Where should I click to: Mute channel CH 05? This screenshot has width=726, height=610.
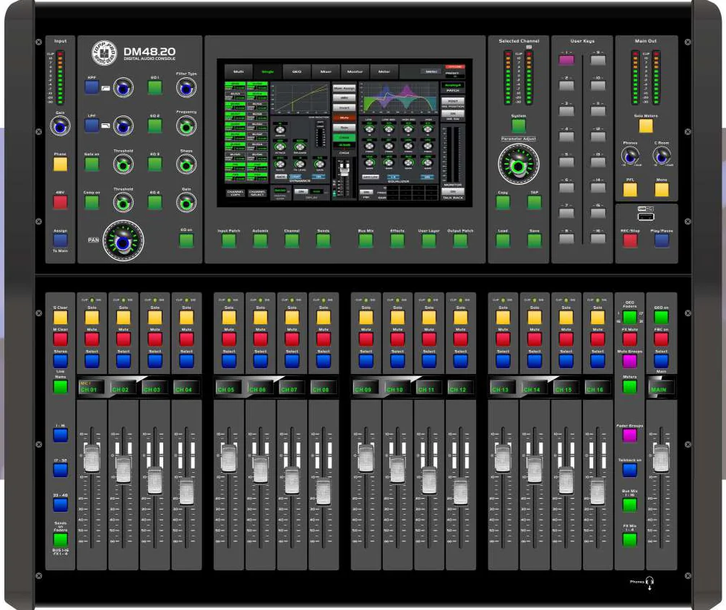229,339
